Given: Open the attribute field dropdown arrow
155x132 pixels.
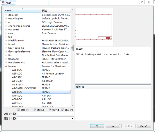Looking at the screenshot, I should (72, 119).
